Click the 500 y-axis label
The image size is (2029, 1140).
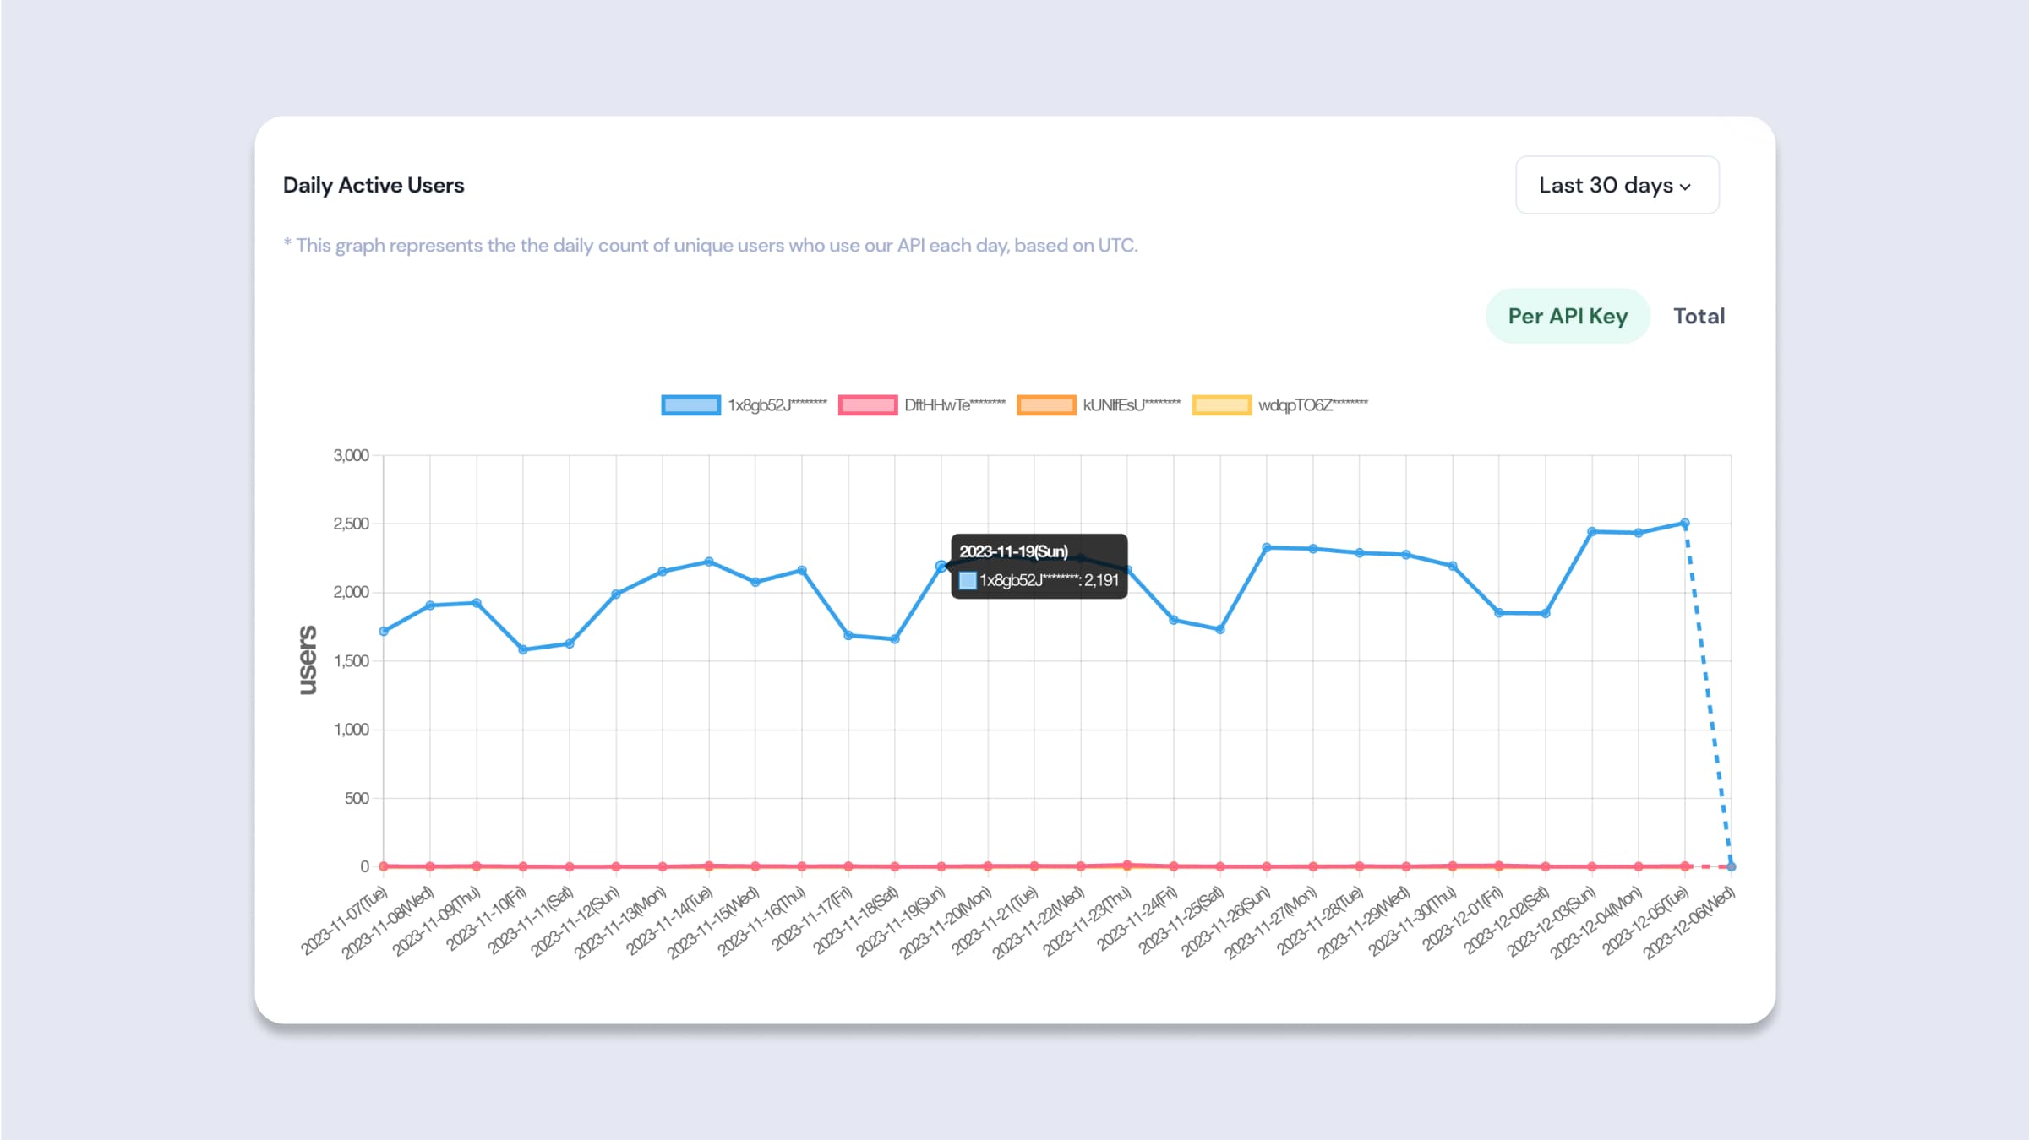tap(357, 798)
